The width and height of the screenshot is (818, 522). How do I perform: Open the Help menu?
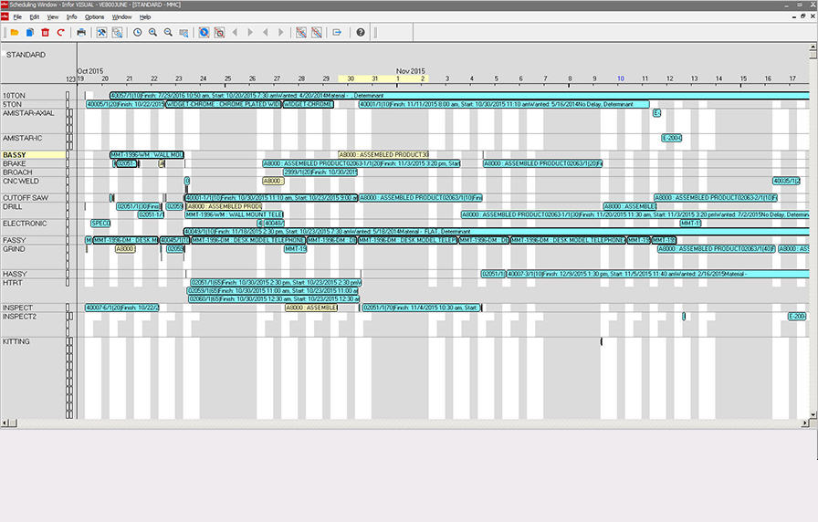click(145, 16)
